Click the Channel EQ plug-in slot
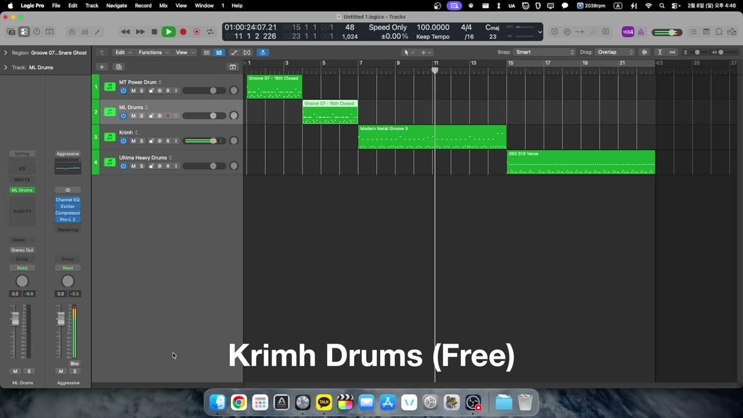The width and height of the screenshot is (743, 418). (68, 200)
